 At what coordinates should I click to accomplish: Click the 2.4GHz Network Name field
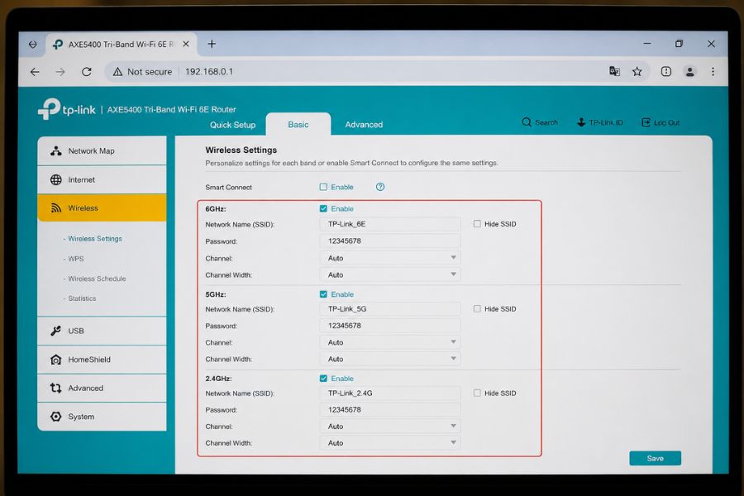(x=390, y=393)
